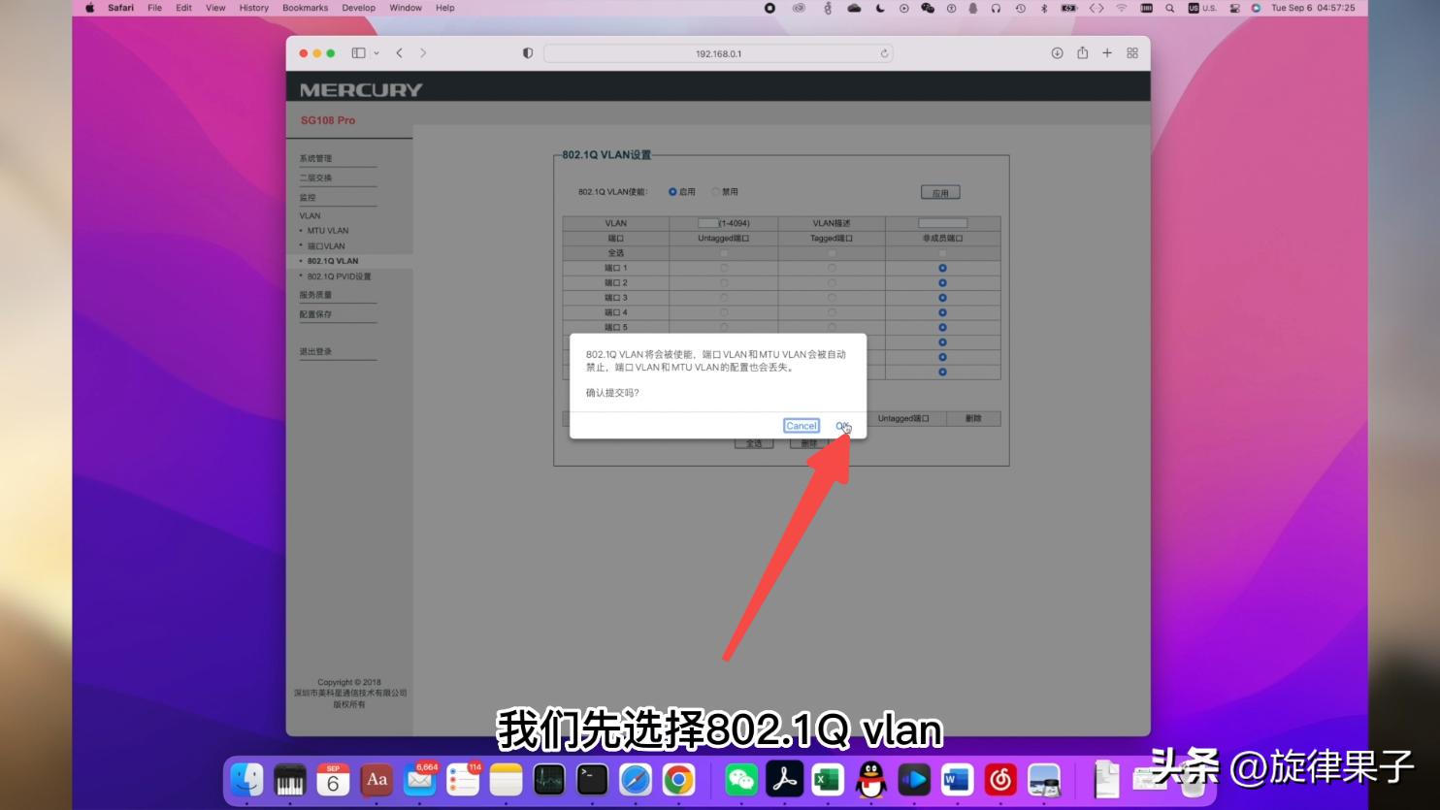Check the 全选 checkbox in Untagged端口 column
The image size is (1440, 810).
[722, 252]
